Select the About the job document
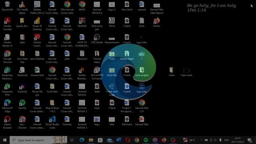Viewport: 256px width, 144px height. point(37,90)
